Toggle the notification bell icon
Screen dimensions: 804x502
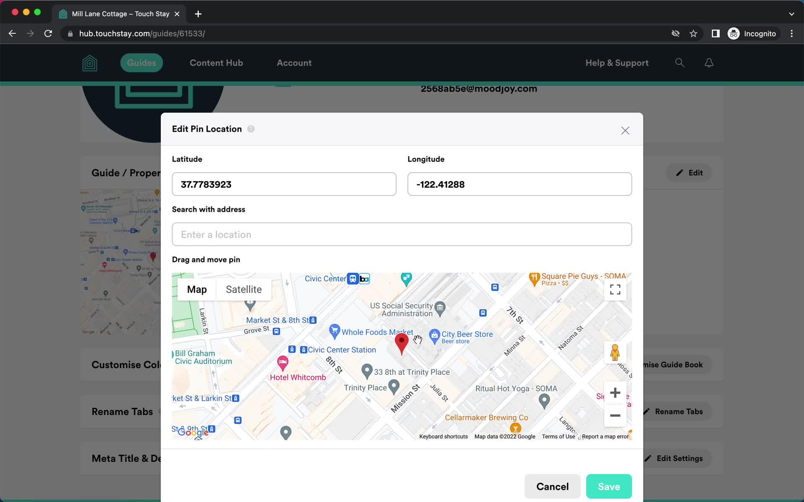click(x=709, y=62)
